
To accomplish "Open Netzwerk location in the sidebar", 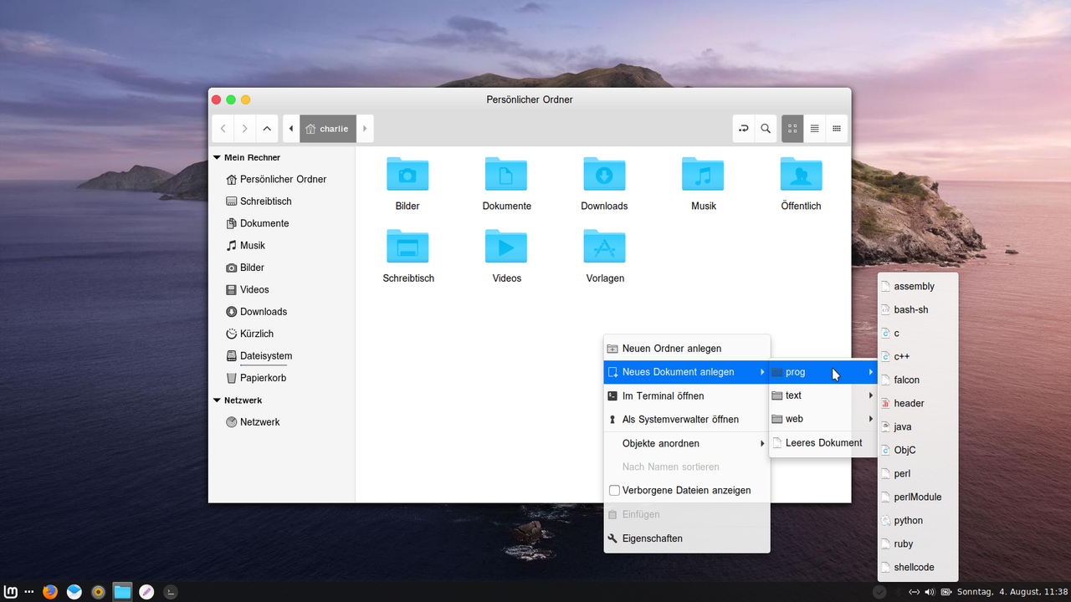I will pos(282,422).
